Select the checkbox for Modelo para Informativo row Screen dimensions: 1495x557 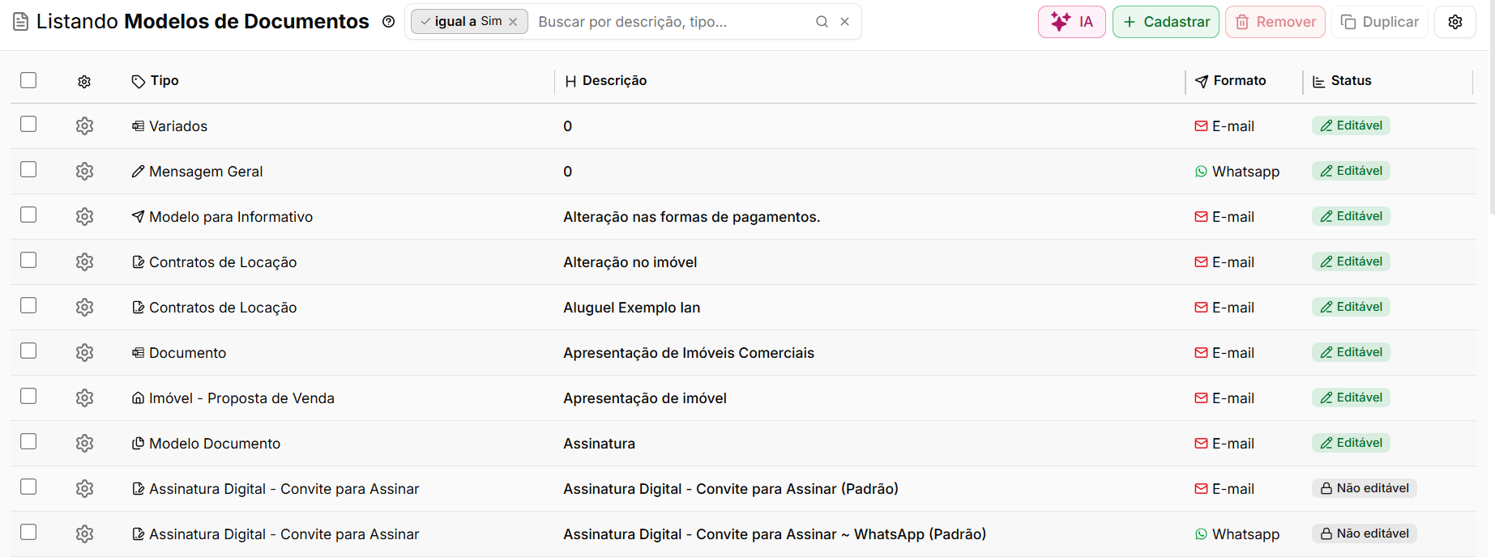pos(28,215)
